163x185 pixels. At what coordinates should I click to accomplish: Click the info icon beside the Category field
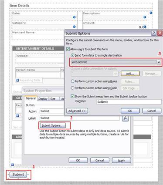74,27
